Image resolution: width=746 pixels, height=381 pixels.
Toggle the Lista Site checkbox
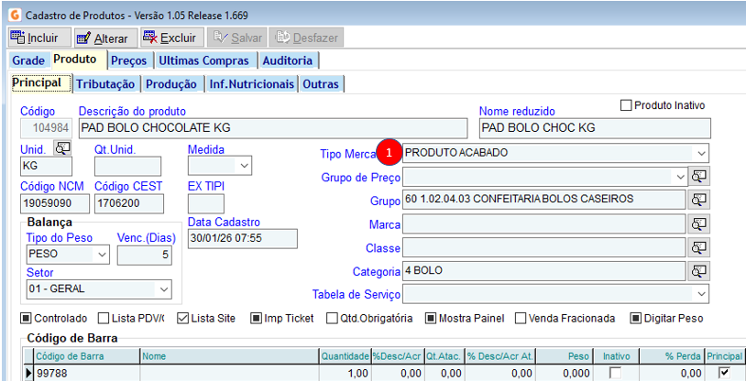(182, 319)
